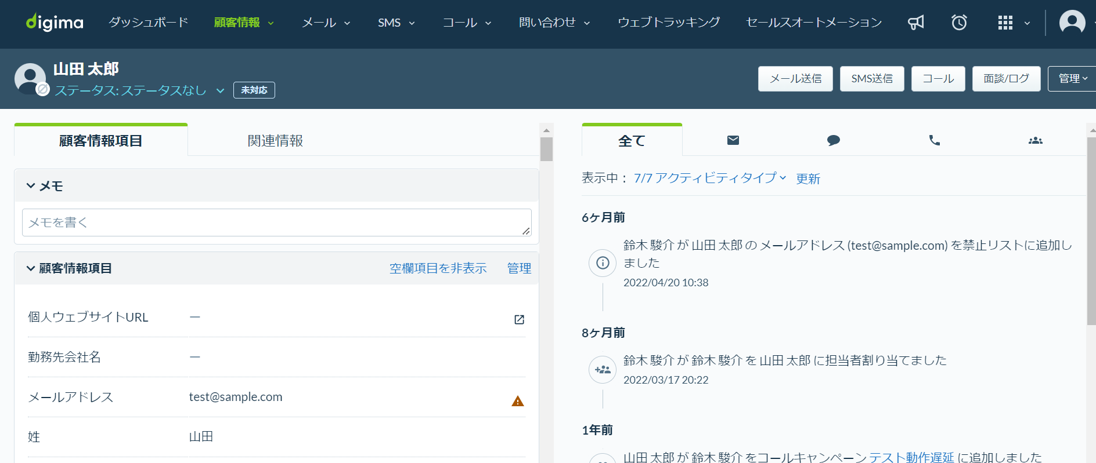Open the 7/7 アクティビティタイプ filter dropdown
Screen dimensions: 1096x463
710,178
